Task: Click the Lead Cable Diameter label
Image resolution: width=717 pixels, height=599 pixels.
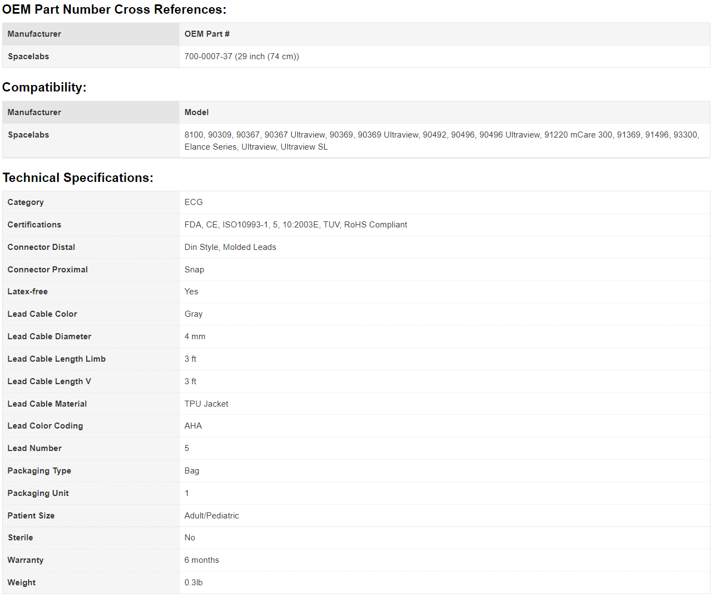Action: [49, 336]
